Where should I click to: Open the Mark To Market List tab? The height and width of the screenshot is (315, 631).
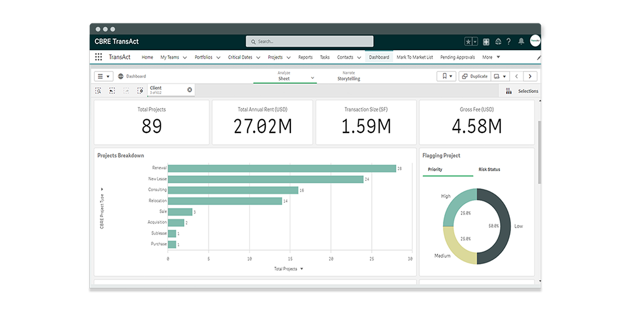(414, 57)
